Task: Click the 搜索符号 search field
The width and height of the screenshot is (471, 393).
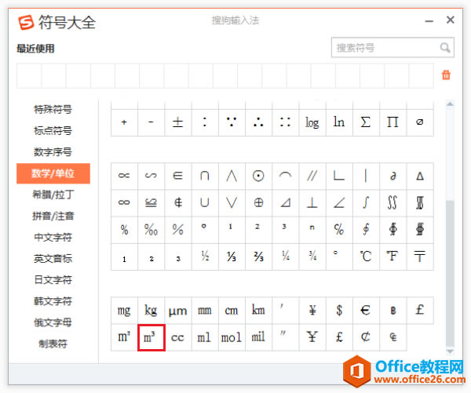Action: (385, 48)
